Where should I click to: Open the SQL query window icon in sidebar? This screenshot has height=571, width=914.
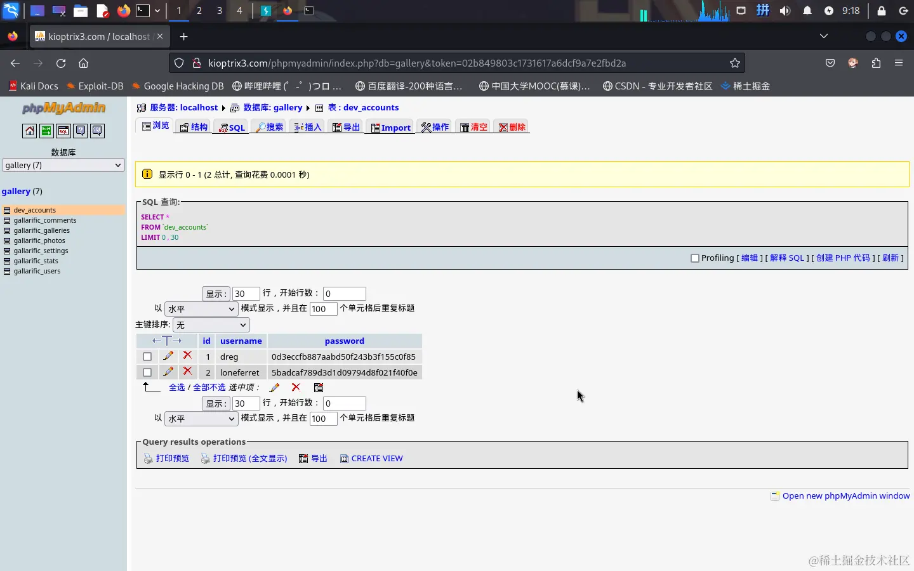tap(63, 131)
